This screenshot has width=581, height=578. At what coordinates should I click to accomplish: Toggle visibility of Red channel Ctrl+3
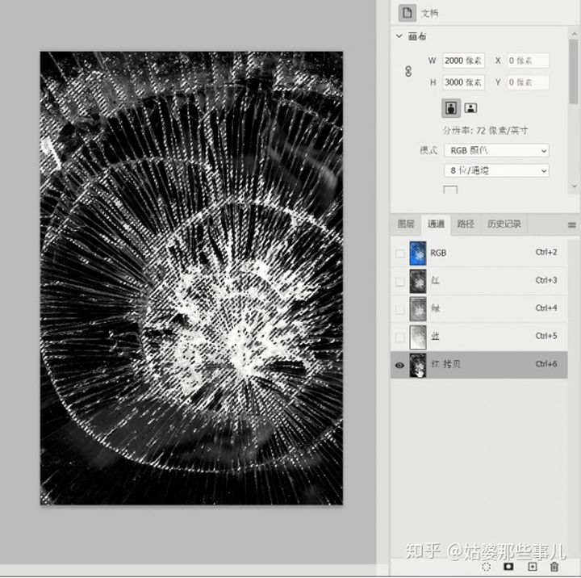coord(399,282)
